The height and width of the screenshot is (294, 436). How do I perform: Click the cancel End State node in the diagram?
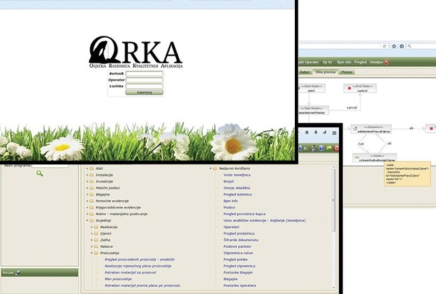[x=360, y=88]
